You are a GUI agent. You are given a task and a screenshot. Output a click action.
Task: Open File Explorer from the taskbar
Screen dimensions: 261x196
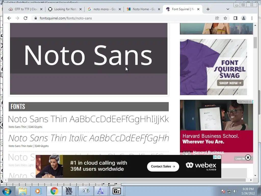(22, 191)
